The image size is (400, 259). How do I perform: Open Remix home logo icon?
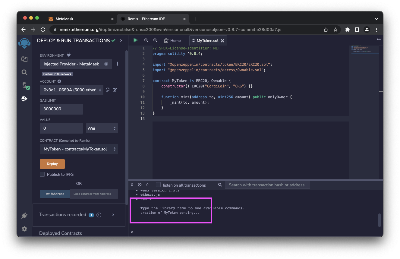tap(24, 43)
